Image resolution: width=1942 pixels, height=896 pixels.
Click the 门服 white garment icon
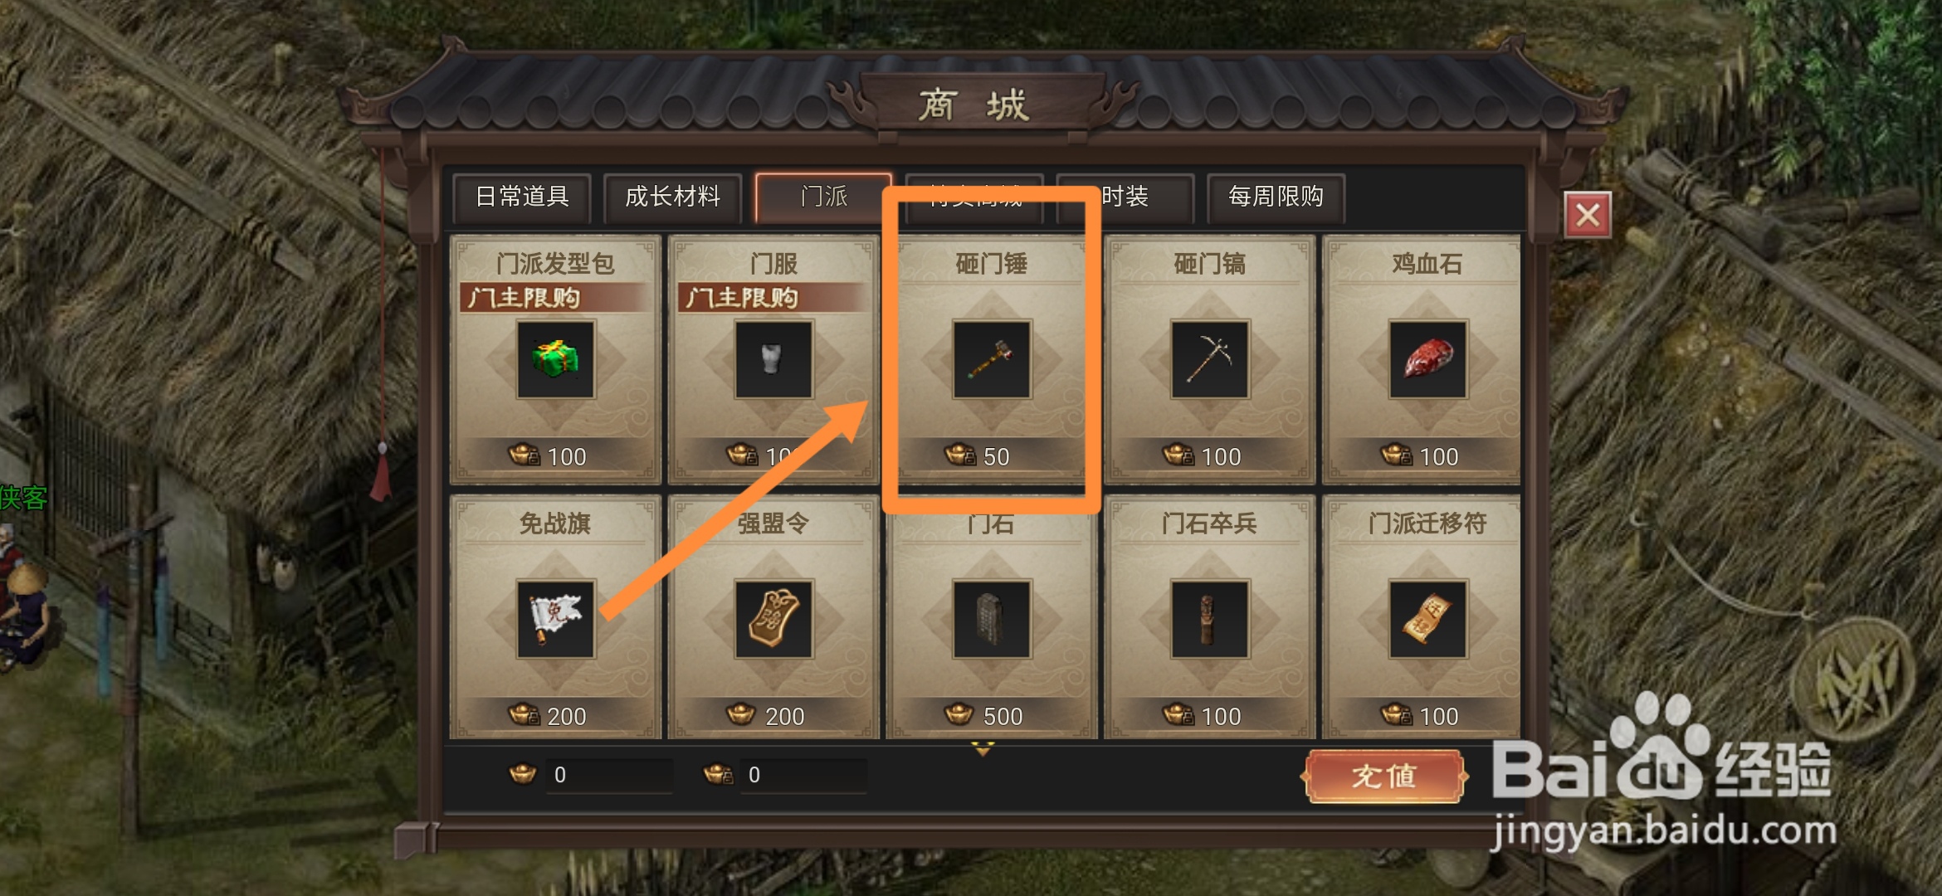click(773, 360)
